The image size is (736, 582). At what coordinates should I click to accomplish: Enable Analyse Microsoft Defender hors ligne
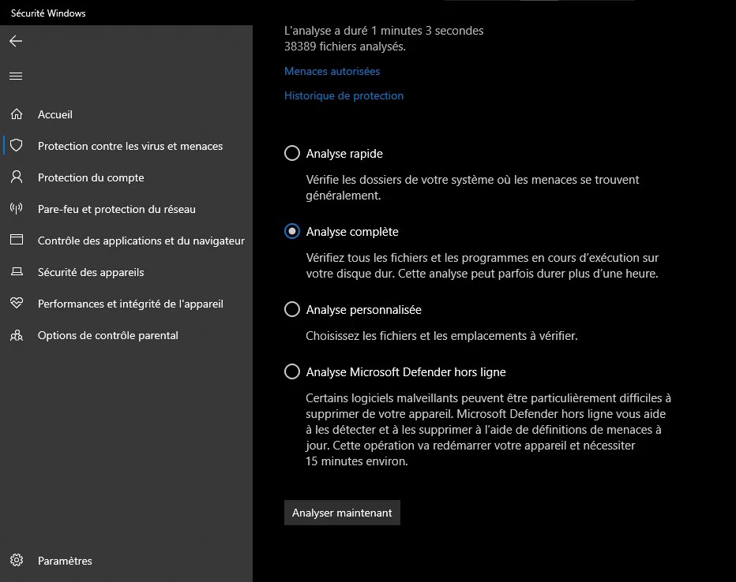pyautogui.click(x=291, y=371)
